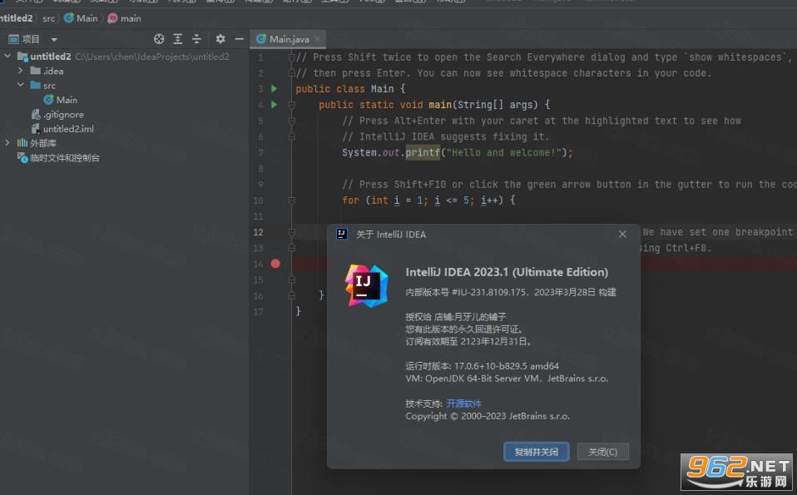Expand the 外部库 node arrow

pyautogui.click(x=7, y=143)
